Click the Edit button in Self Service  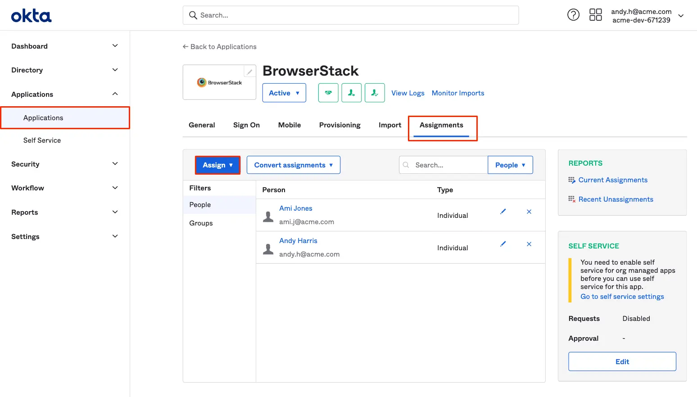pyautogui.click(x=622, y=361)
